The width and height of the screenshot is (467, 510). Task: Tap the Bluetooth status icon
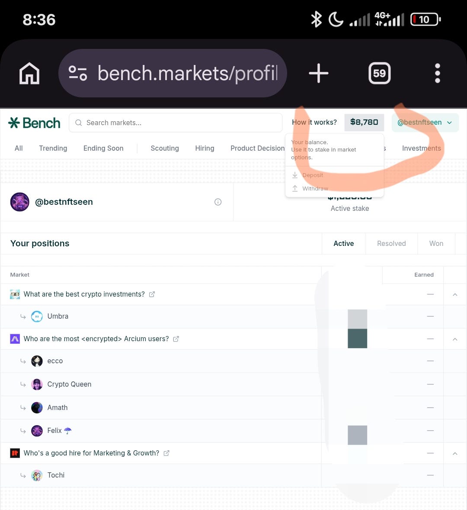(316, 19)
